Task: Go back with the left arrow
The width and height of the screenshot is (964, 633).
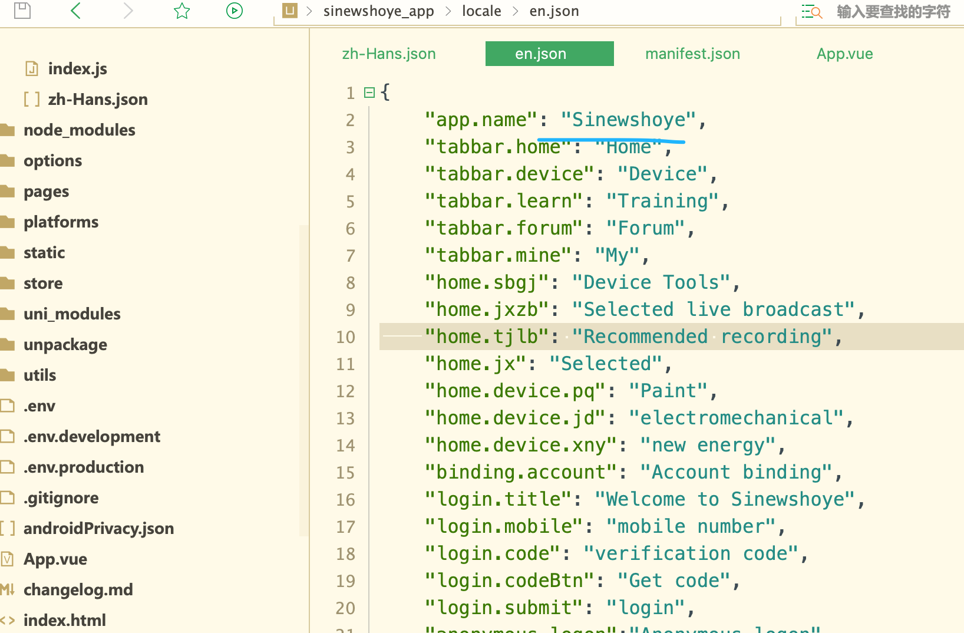Action: (75, 11)
